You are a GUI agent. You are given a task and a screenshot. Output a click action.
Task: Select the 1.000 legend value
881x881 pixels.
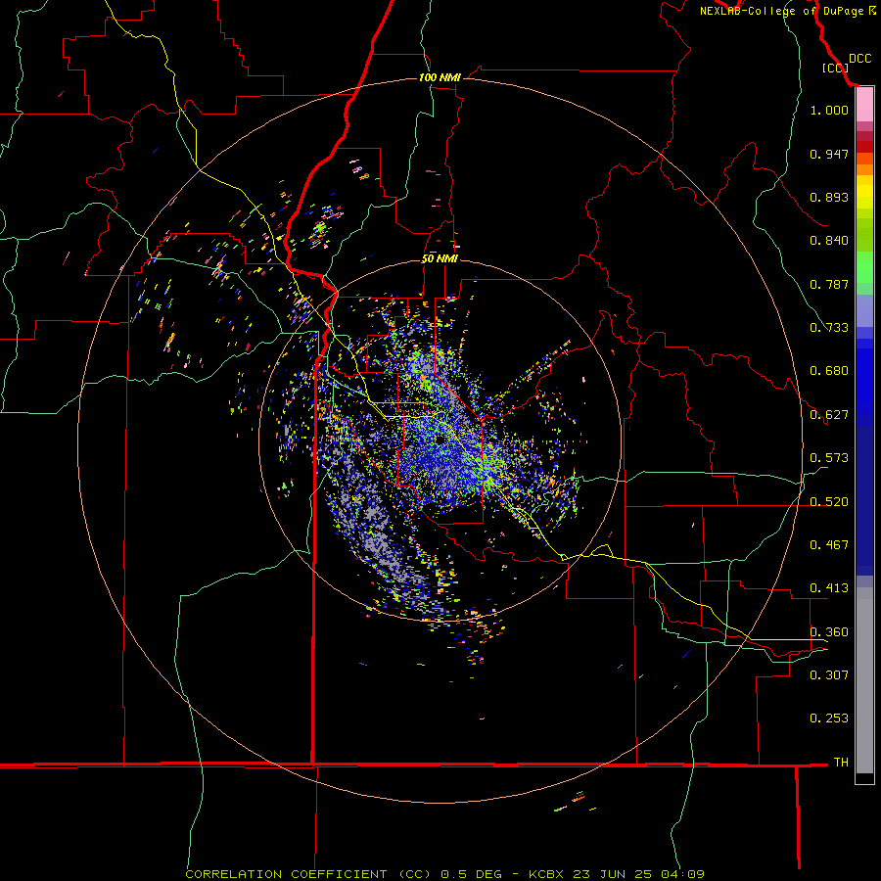[x=829, y=110]
